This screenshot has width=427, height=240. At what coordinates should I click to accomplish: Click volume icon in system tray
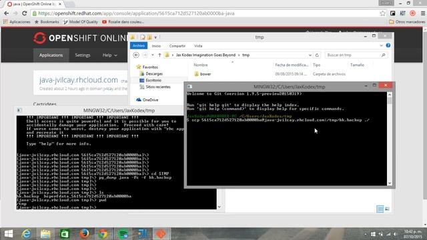click(396, 234)
